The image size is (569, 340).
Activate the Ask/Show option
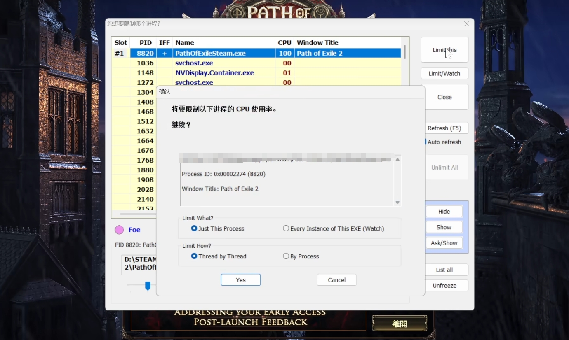[x=444, y=242]
